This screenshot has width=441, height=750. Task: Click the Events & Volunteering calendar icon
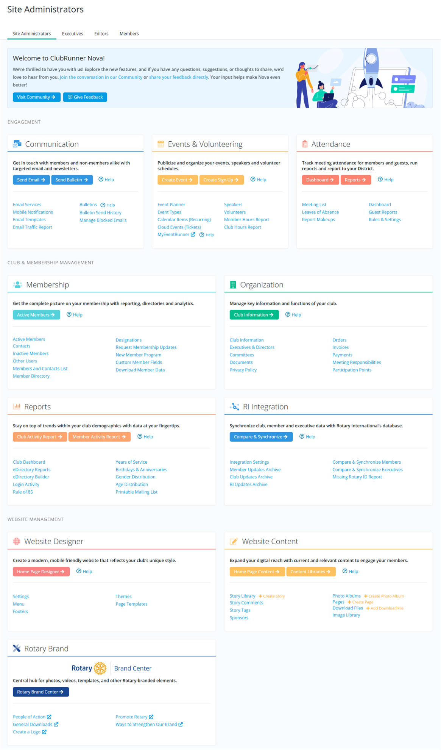pos(161,144)
